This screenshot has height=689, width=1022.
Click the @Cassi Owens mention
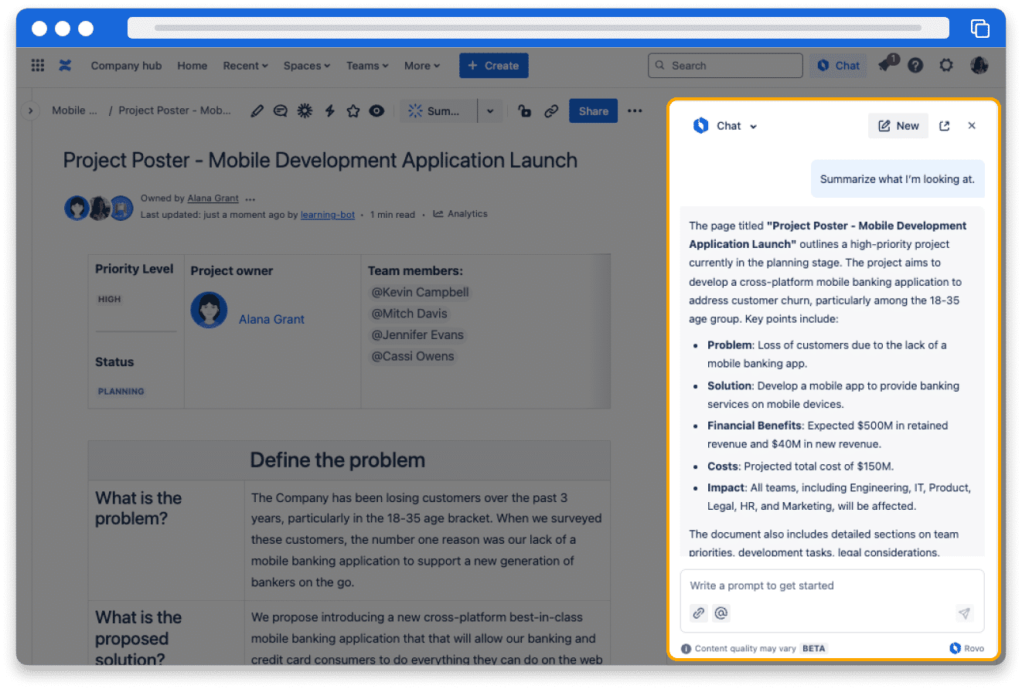click(413, 356)
